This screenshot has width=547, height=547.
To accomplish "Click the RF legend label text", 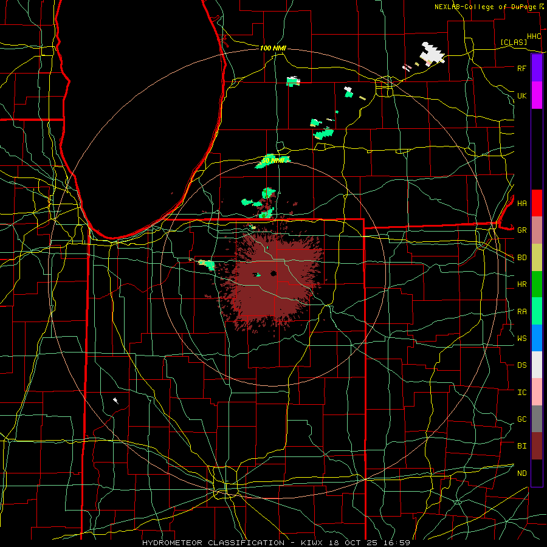I will point(522,68).
